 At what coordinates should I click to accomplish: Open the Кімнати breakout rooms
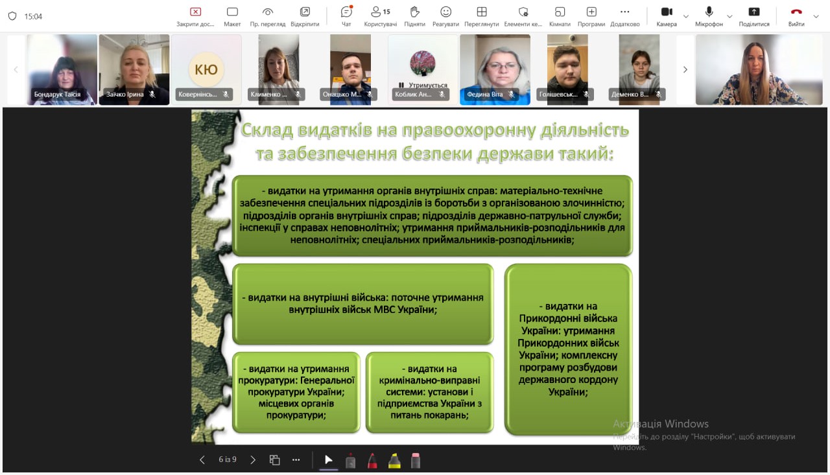tap(559, 16)
